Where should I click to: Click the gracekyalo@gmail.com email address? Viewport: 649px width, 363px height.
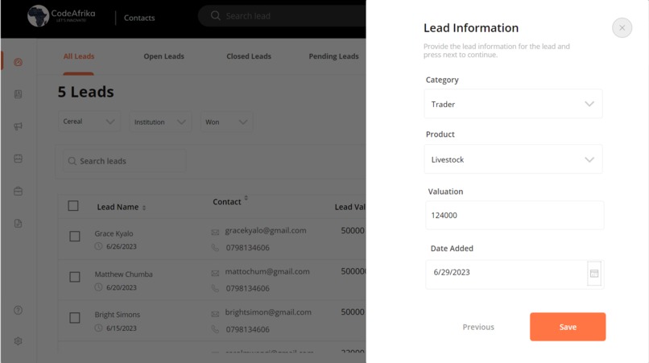point(266,230)
